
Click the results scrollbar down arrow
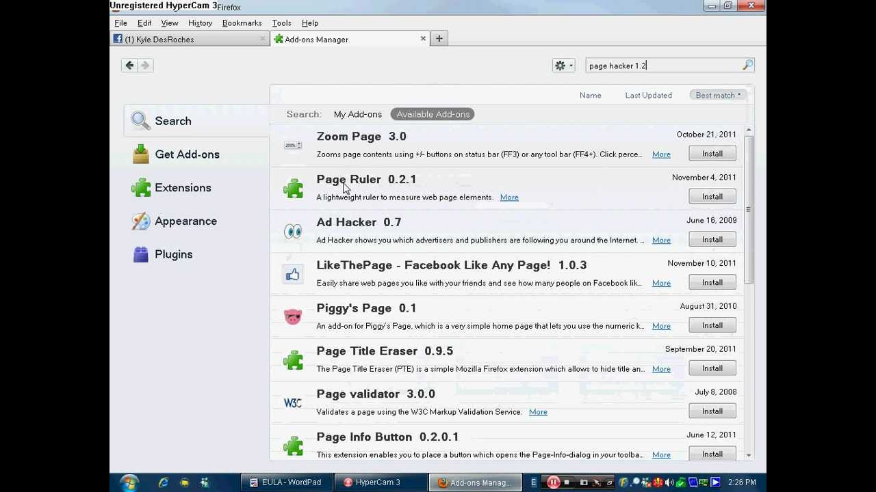click(749, 455)
